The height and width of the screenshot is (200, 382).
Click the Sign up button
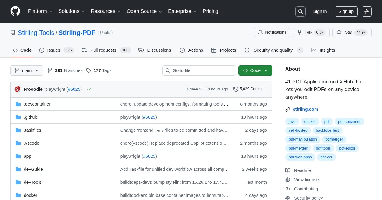pyautogui.click(x=346, y=11)
